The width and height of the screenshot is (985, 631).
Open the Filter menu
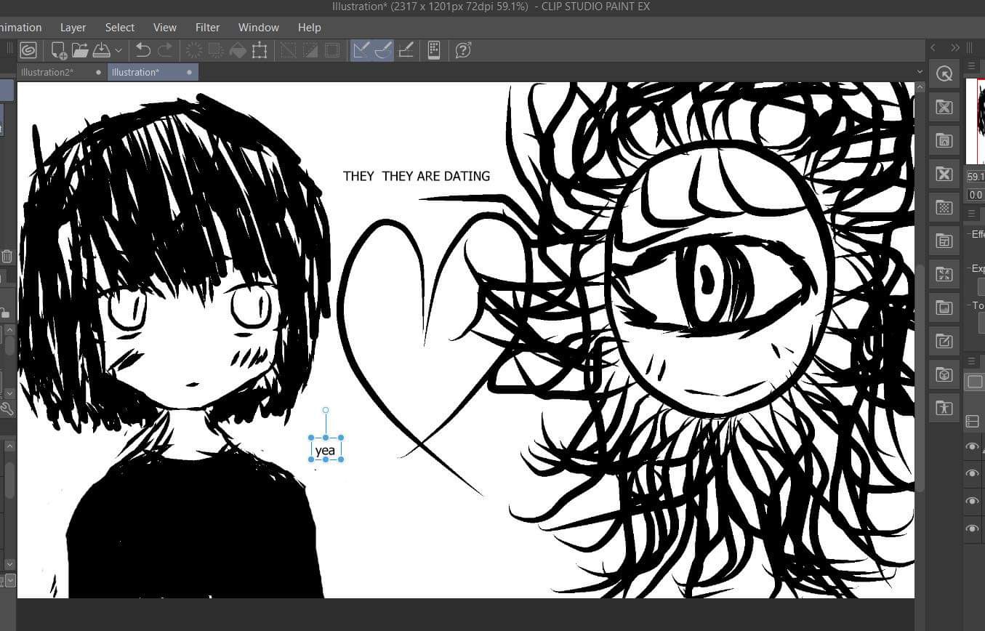pyautogui.click(x=207, y=27)
